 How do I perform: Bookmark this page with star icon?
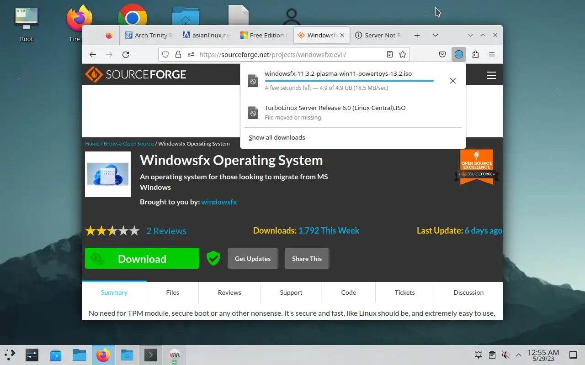tap(403, 54)
